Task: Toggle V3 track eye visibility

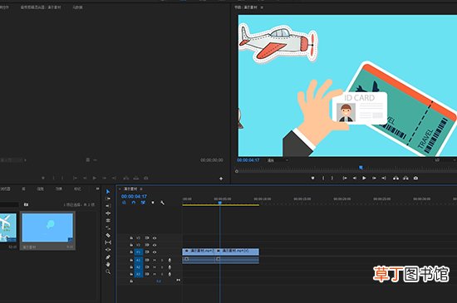Action: tap(155, 238)
